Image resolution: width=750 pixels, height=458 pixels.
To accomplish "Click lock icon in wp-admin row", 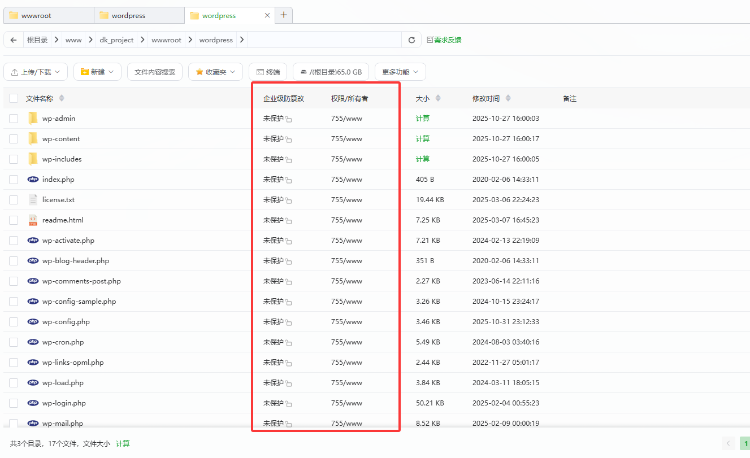I will [x=288, y=119].
